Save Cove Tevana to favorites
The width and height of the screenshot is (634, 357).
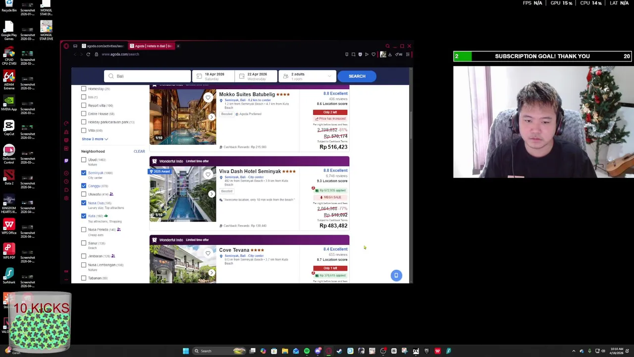click(208, 253)
